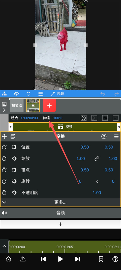Toggle the scale link chain icon
121x270 pixels.
pos(97,159)
